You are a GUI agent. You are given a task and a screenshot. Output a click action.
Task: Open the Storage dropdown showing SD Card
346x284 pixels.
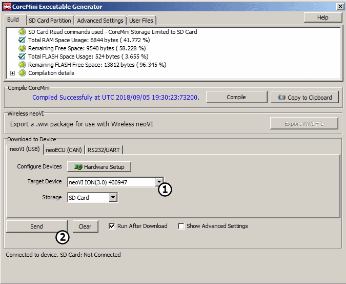113,197
